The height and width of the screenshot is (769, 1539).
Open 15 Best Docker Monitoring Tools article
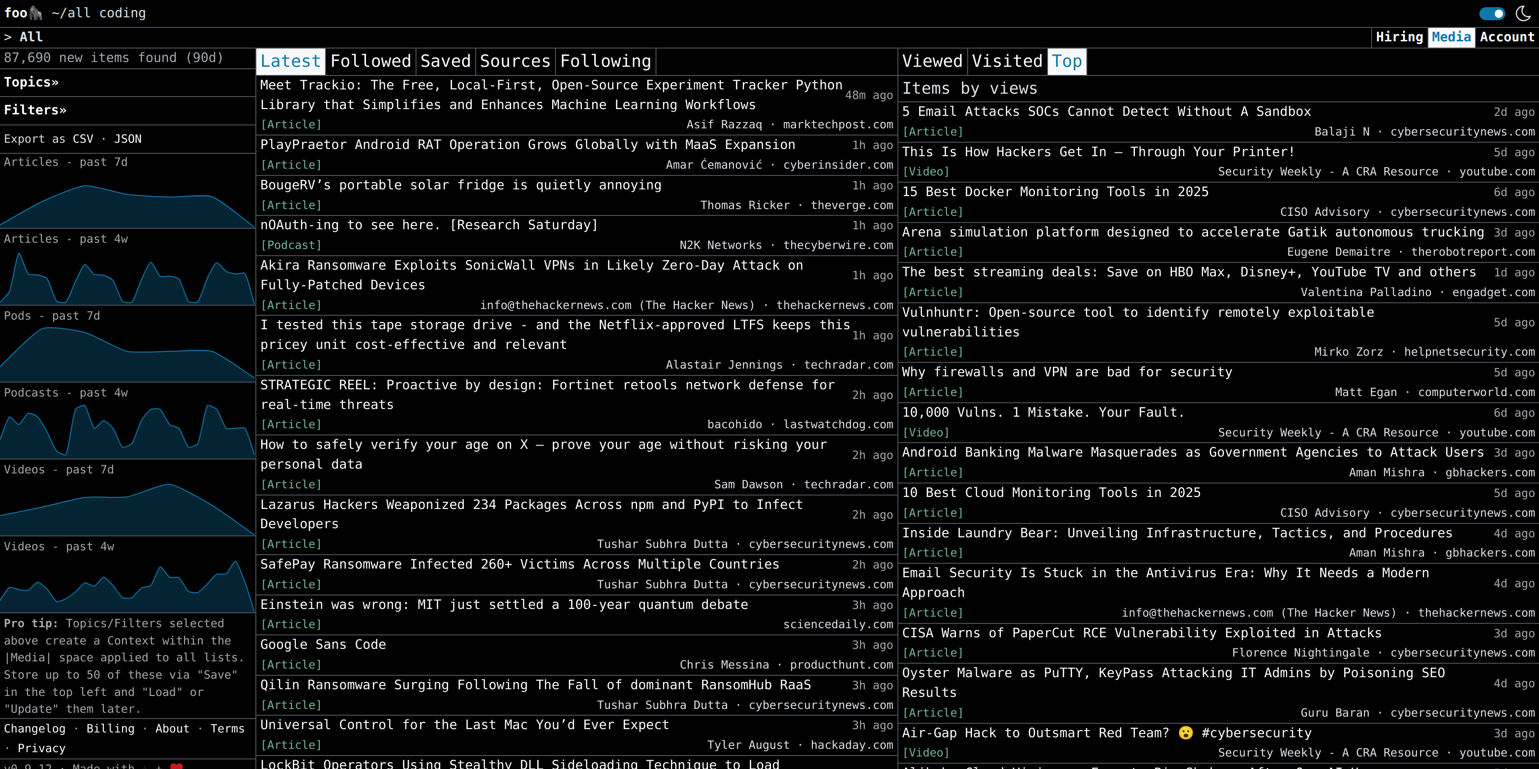[1055, 192]
